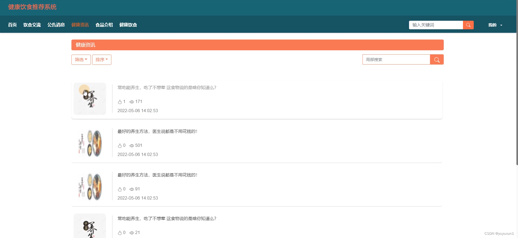
Task: Click the eye icon beside 91 views
Action: [132, 189]
